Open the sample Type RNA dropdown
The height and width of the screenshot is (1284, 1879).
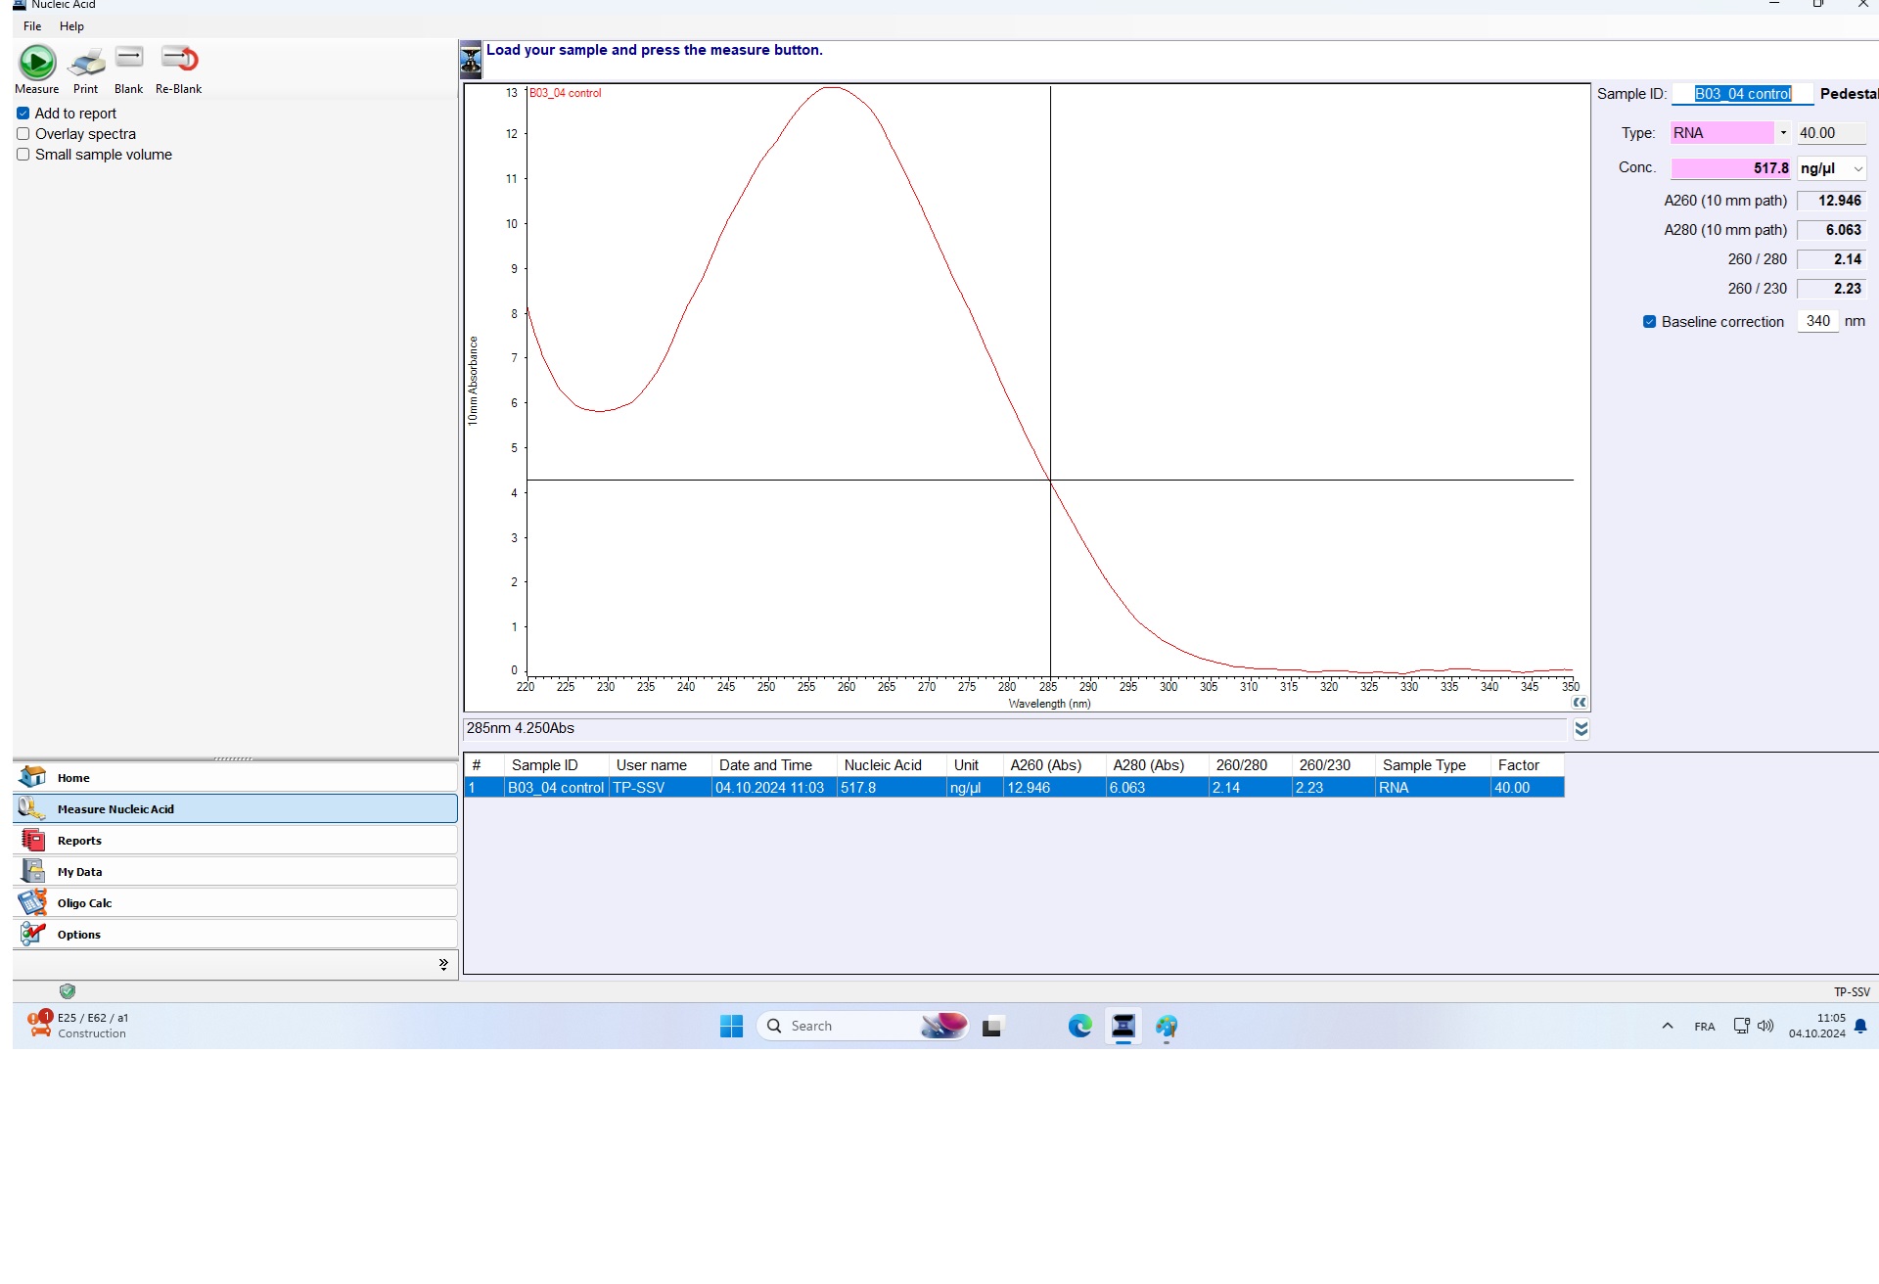[x=1783, y=133]
